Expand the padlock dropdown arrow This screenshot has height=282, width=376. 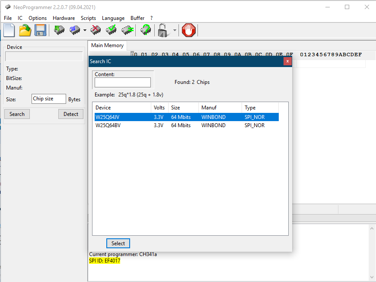(x=175, y=30)
